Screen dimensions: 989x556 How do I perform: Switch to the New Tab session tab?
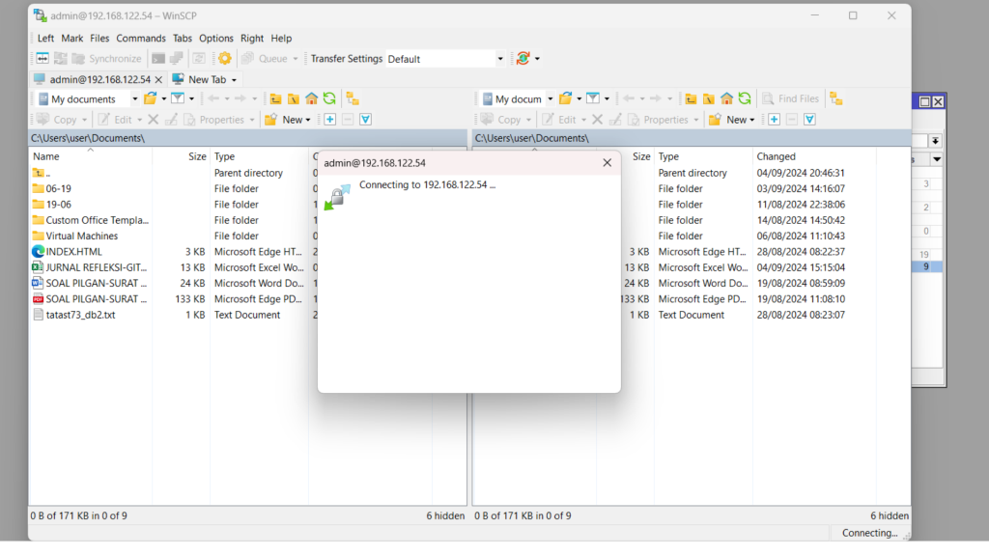coord(206,79)
